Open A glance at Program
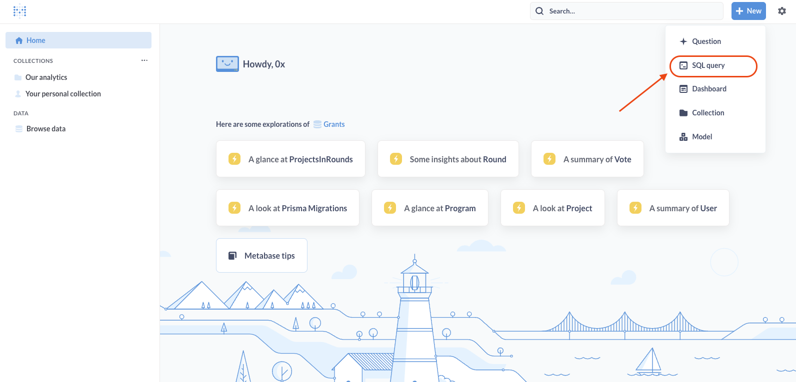The width and height of the screenshot is (796, 382). click(x=430, y=208)
